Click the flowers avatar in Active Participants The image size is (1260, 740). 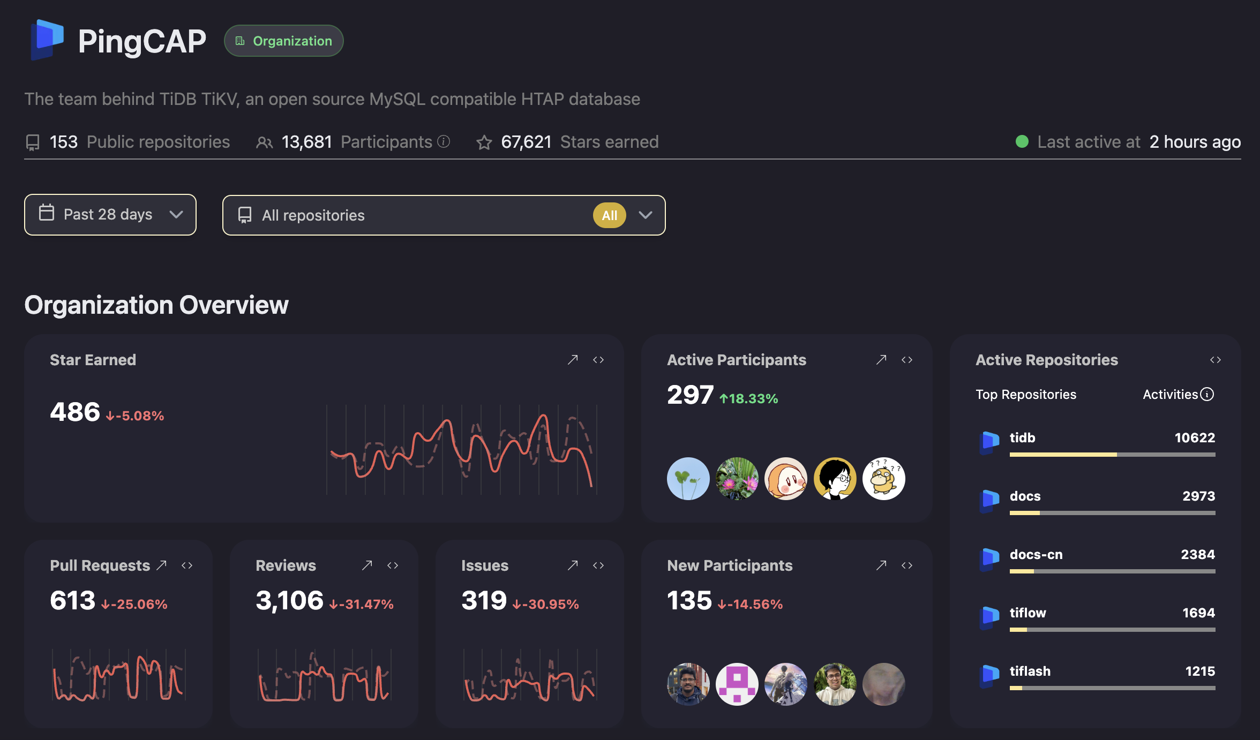[x=737, y=479]
